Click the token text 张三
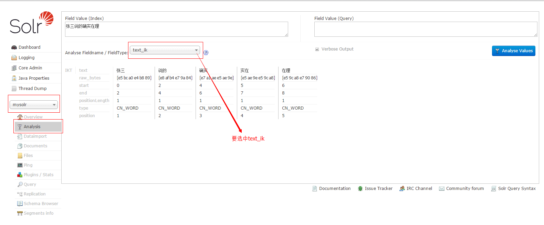544x225 pixels. pyautogui.click(x=121, y=70)
